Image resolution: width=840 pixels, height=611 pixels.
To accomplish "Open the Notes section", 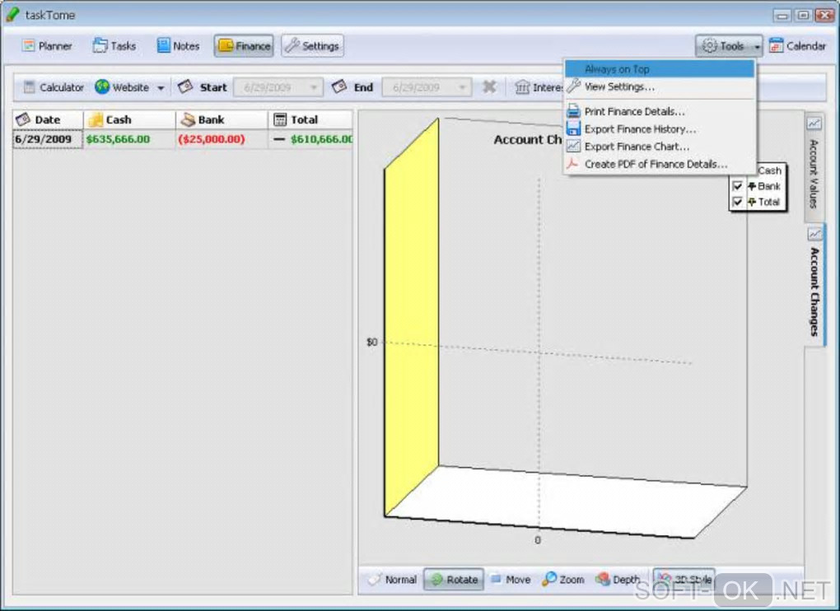I will [x=178, y=46].
